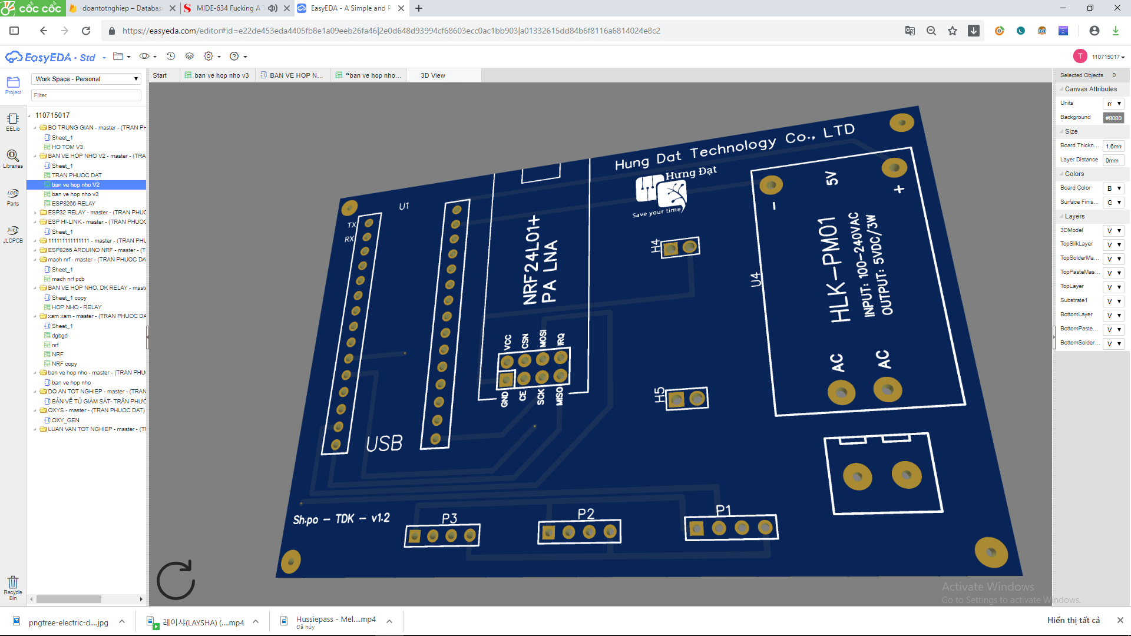Viewport: 1131px width, 636px height.
Task: Mute the MIDE-634 tab audio
Action: (x=273, y=8)
